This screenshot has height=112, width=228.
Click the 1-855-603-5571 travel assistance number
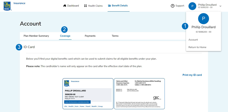point(140,83)
